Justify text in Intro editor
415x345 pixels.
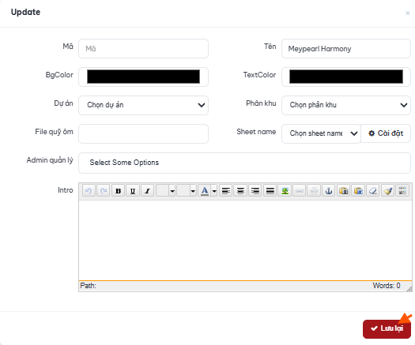[270, 190]
